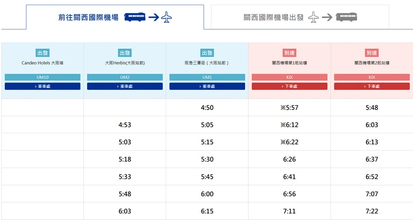Click the KIX label under Terminal 1

pos(290,77)
